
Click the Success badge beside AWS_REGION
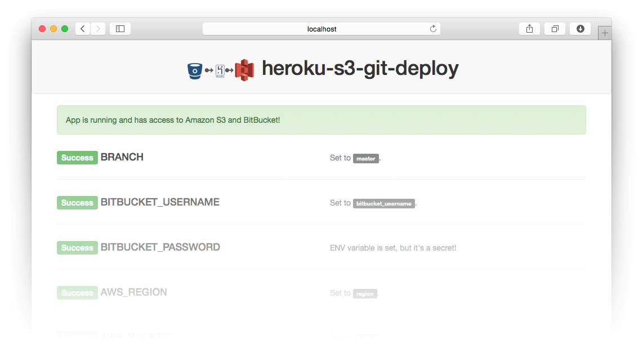(x=77, y=293)
